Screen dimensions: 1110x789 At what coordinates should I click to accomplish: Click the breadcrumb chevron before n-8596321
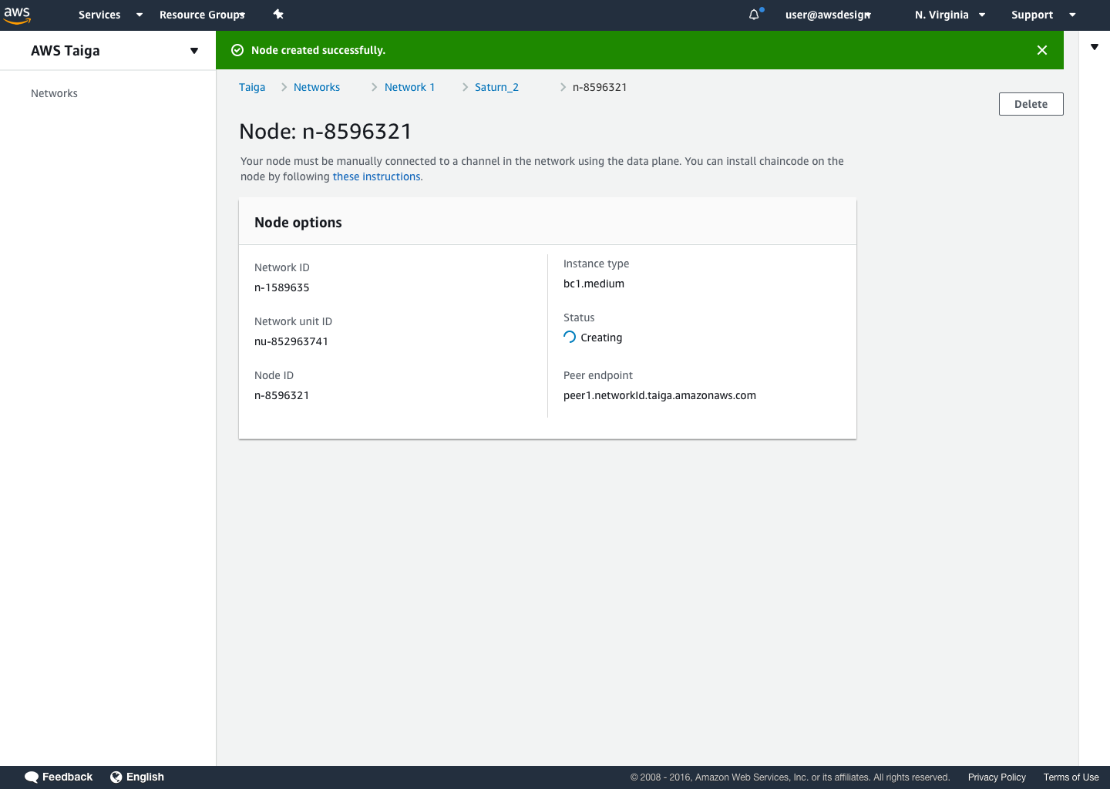563,87
